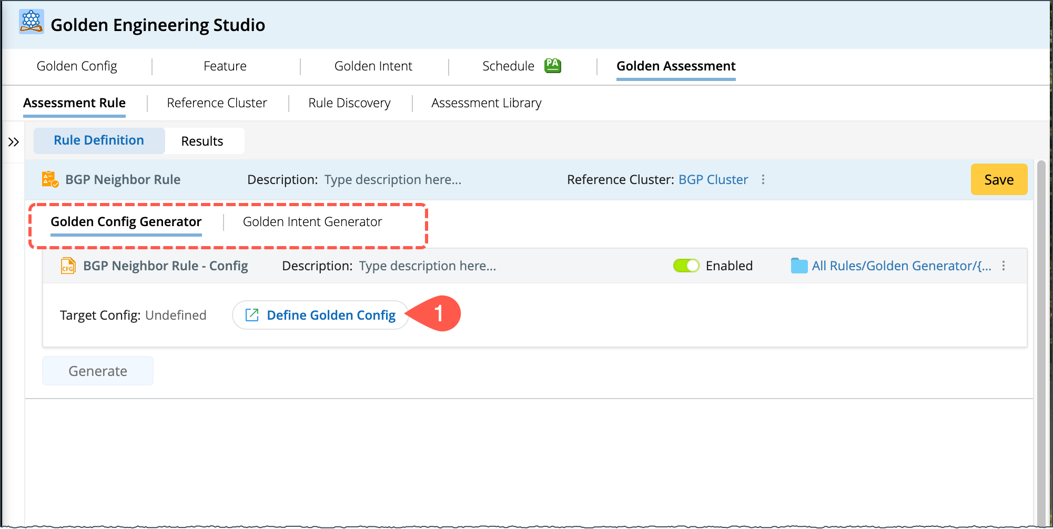The image size is (1053, 529).
Task: Open the config rule three-dot options menu
Action: click(1004, 266)
